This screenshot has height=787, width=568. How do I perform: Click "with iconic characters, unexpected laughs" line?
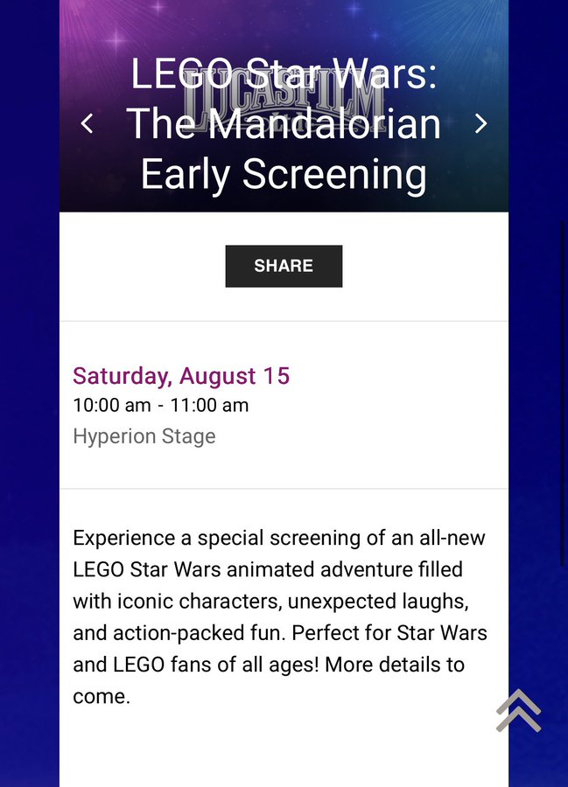(270, 602)
